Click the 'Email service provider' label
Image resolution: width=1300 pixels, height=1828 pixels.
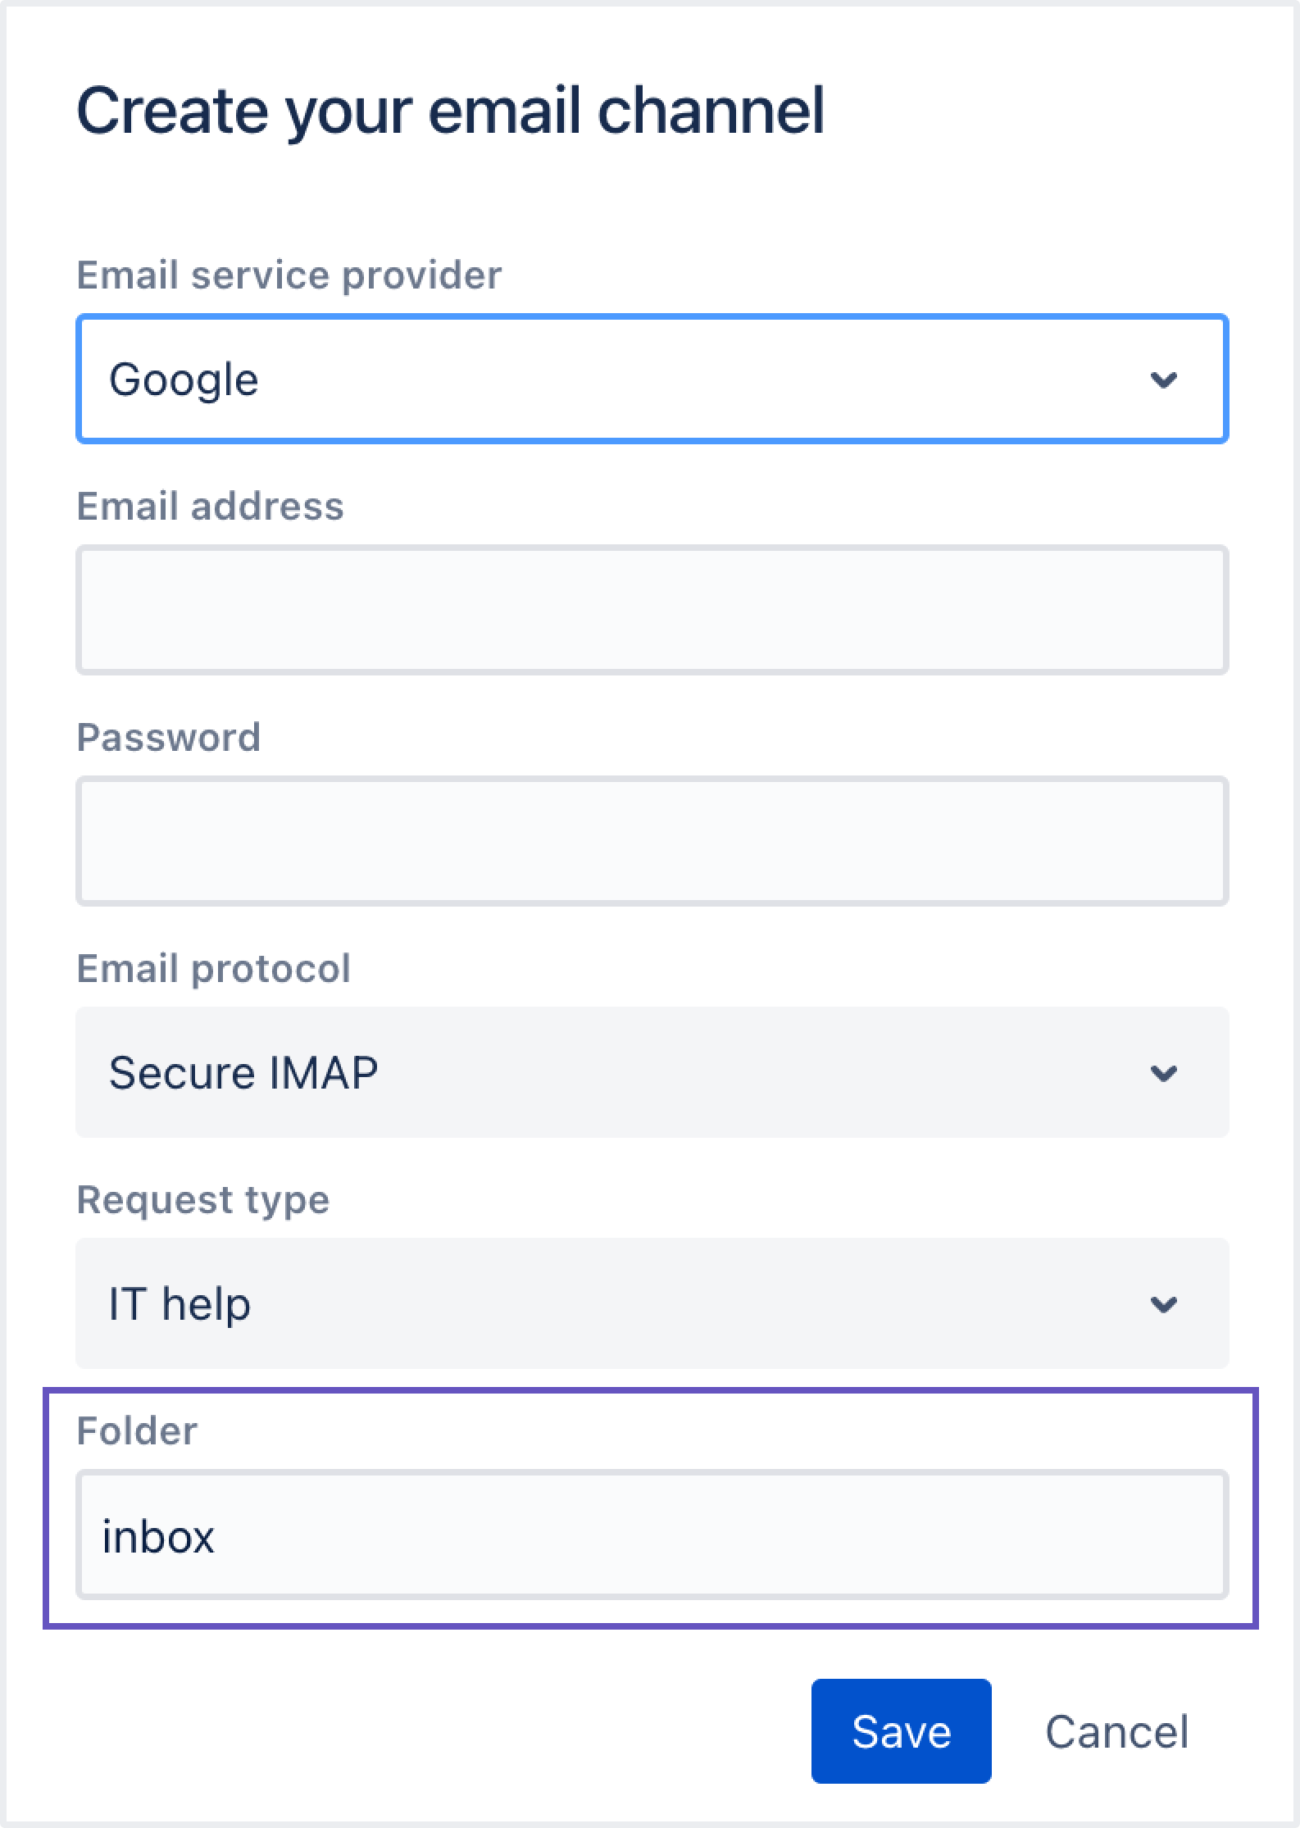pyautogui.click(x=289, y=275)
